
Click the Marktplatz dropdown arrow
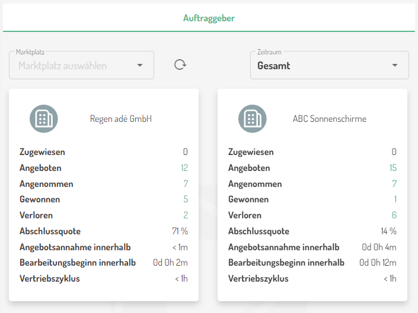[x=140, y=66]
